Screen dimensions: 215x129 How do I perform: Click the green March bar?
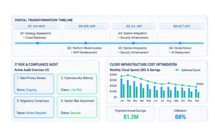(137, 92)
